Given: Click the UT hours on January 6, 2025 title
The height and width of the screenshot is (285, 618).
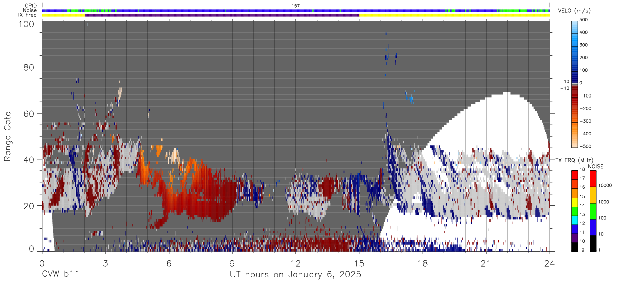Looking at the screenshot, I should tap(295, 275).
